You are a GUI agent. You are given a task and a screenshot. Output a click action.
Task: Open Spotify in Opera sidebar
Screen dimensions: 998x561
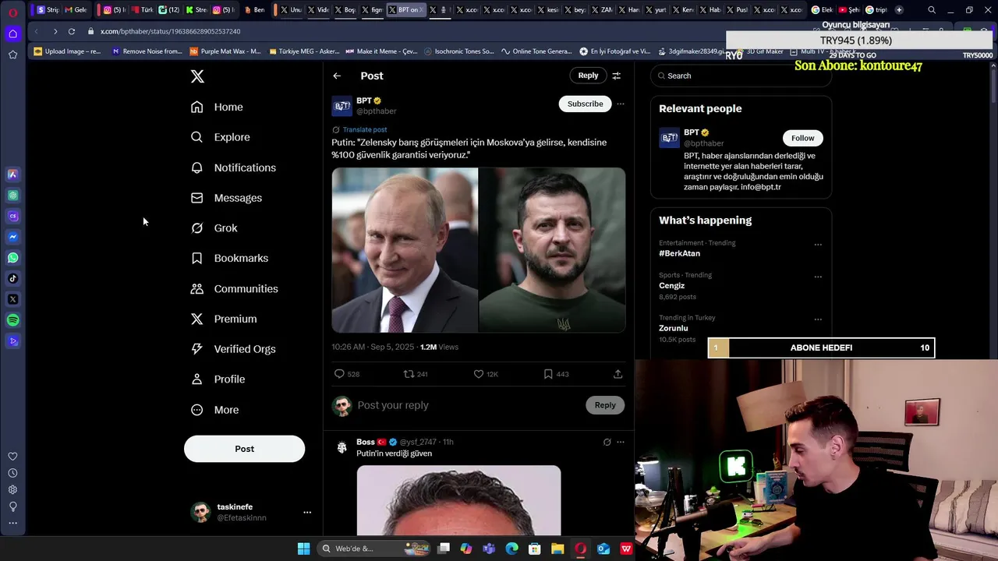[x=12, y=320]
